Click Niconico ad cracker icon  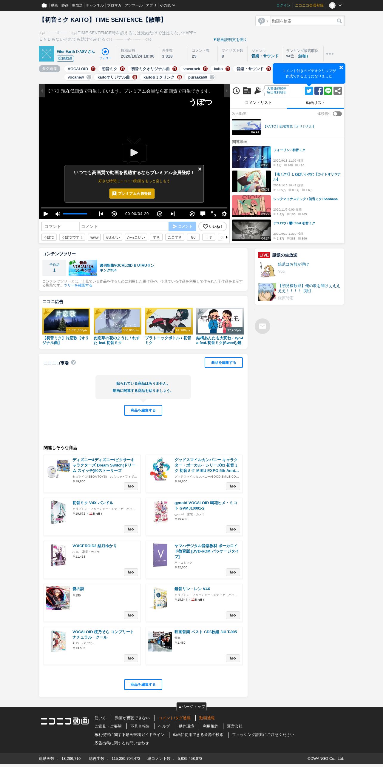[x=258, y=91]
